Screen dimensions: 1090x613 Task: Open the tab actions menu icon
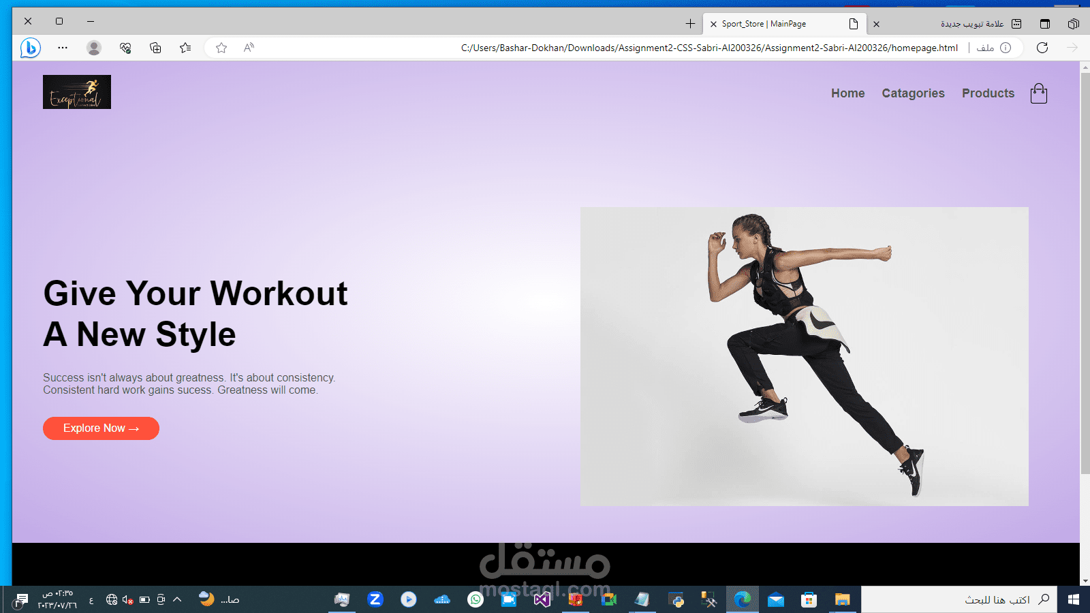pyautogui.click(x=1044, y=24)
